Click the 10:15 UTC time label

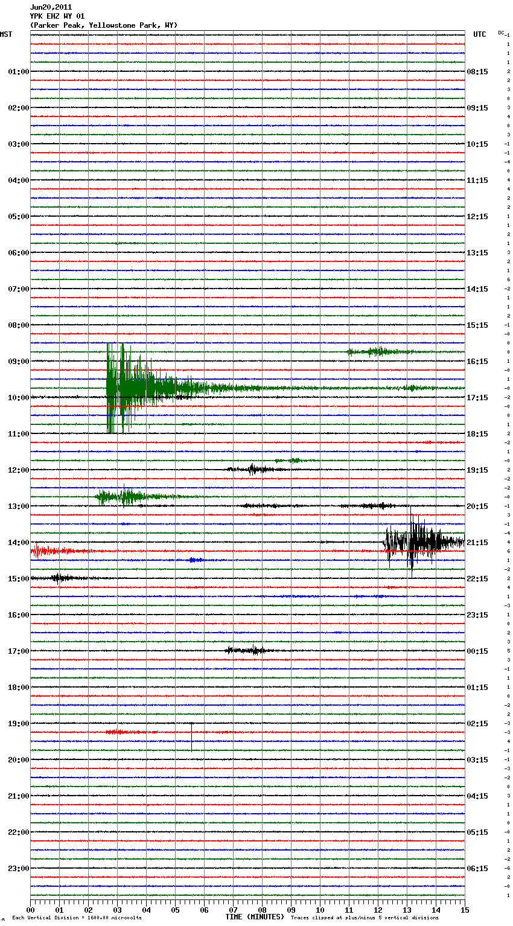tap(477, 144)
